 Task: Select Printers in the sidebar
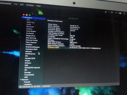(28, 63)
